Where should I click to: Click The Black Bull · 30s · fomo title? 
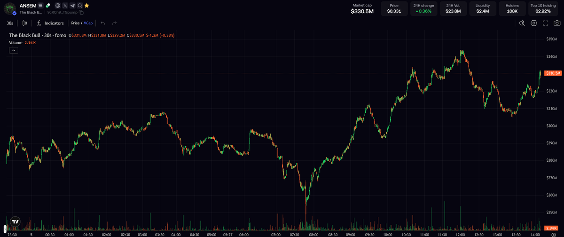pos(38,35)
